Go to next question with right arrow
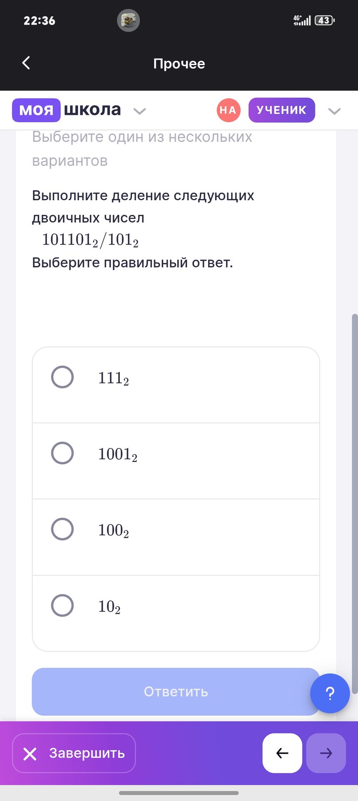This screenshot has height=801, width=358. point(326,753)
